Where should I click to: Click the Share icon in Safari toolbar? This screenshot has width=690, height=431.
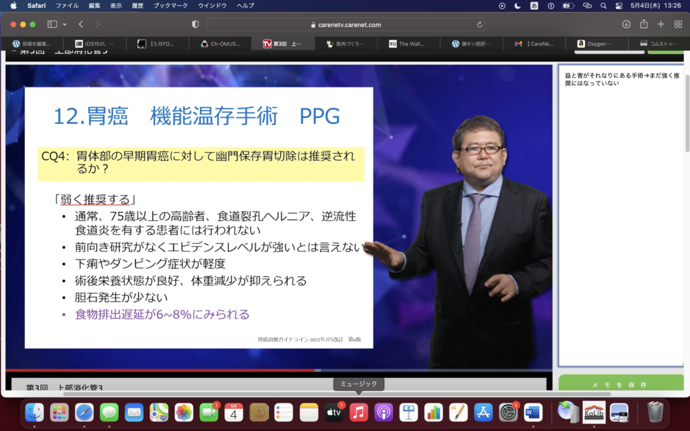tap(644, 24)
